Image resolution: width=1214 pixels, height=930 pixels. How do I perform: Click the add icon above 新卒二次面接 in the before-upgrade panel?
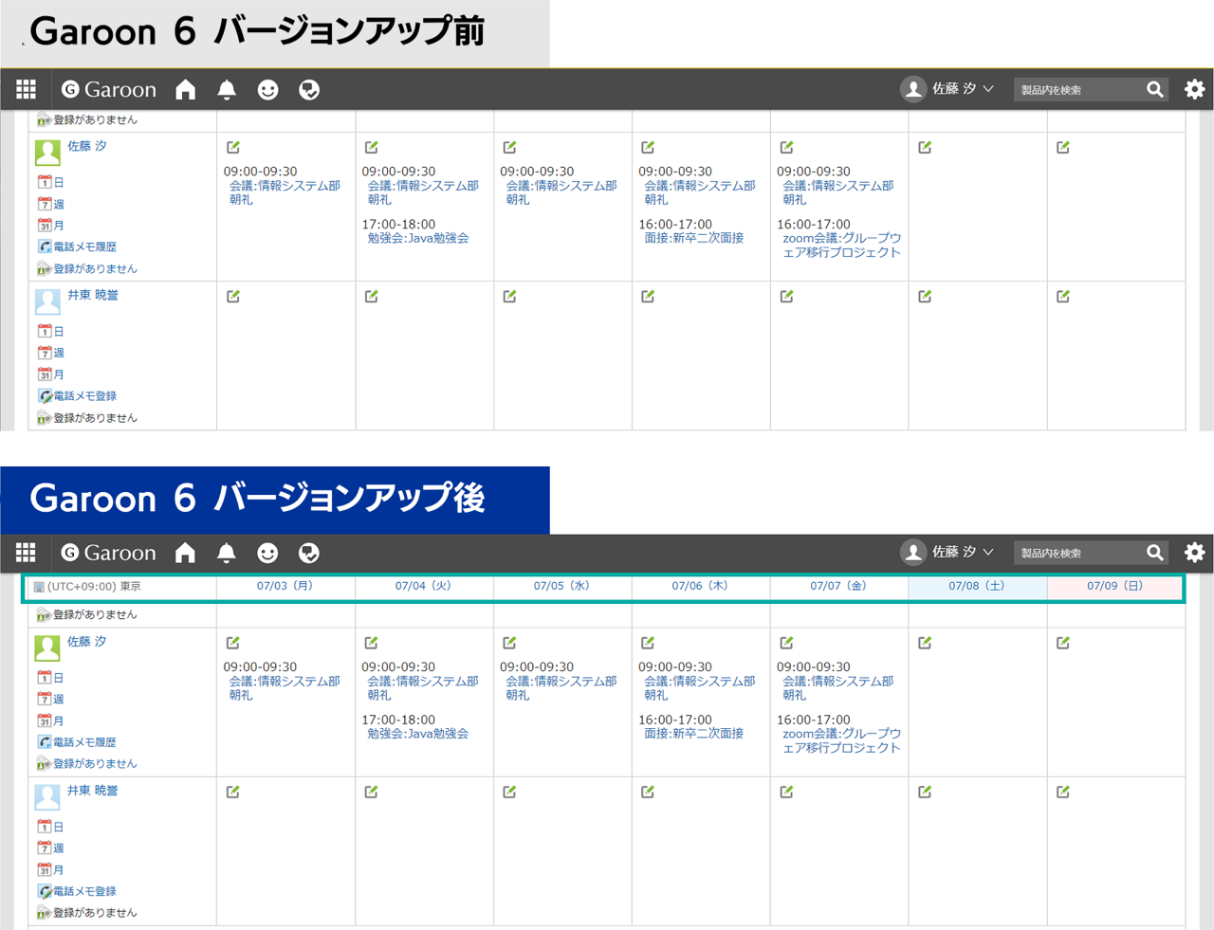coord(648,147)
